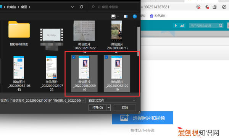Select image 微信图片_20220905210643
Image resolution: width=229 pixels, height=140 pixels.
[19, 74]
